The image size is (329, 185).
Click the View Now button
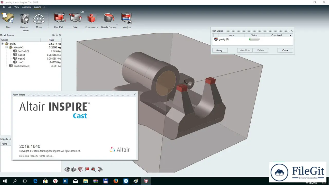coord(245,50)
